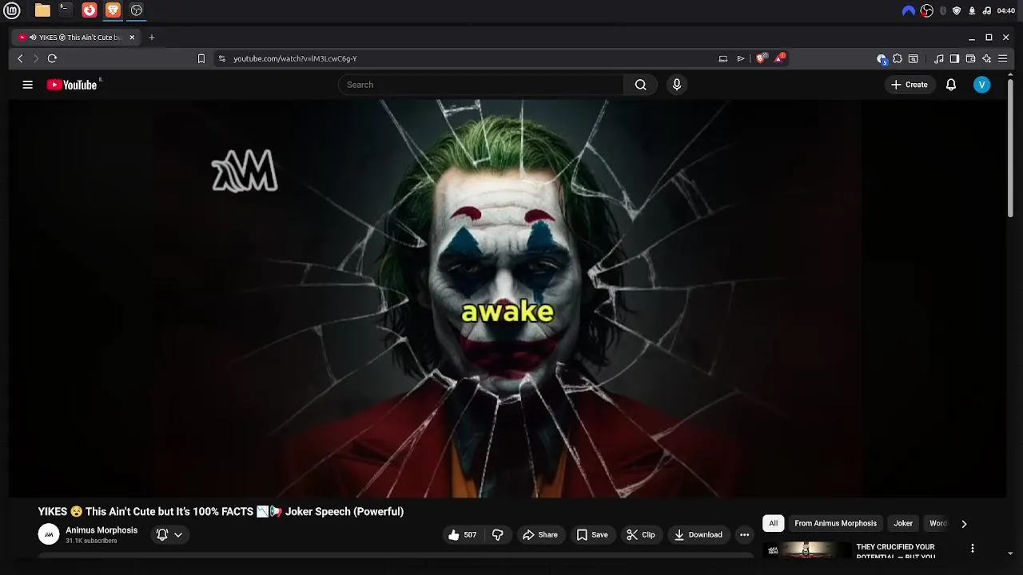Open system notifications bell in tray
The width and height of the screenshot is (1023, 575).
[972, 11]
